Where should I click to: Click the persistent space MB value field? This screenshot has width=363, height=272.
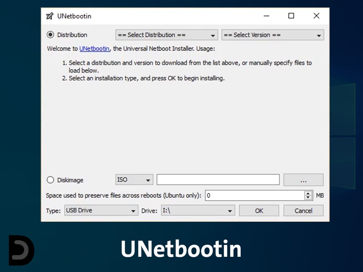(255, 195)
